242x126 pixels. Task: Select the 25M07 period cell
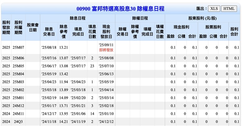18,47
